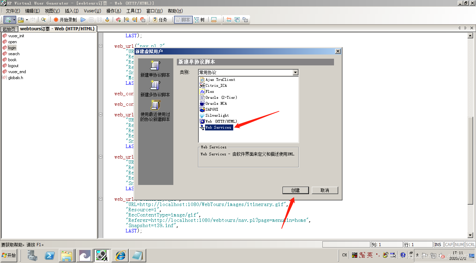This screenshot has height=263, width=476.
Task: Click the 创建 button
Action: 296,190
